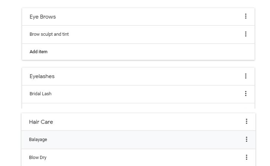Open more options for Balayage item

click(246, 139)
